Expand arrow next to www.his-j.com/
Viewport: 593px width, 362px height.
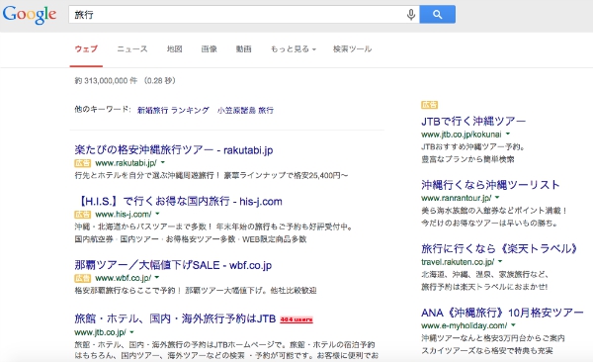pos(157,214)
